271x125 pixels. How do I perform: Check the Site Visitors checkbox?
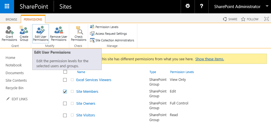[x=65, y=115]
